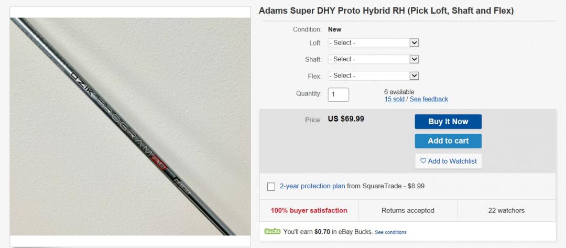Viewport: 566px width, 248px height.
Task: Click the Adams Super DHY Proto listing title
Action: pos(386,10)
